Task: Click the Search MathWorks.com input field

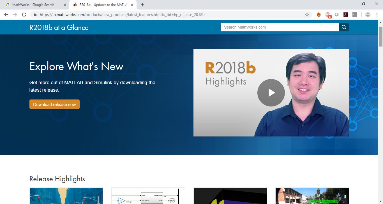Action: pyautogui.click(x=280, y=27)
